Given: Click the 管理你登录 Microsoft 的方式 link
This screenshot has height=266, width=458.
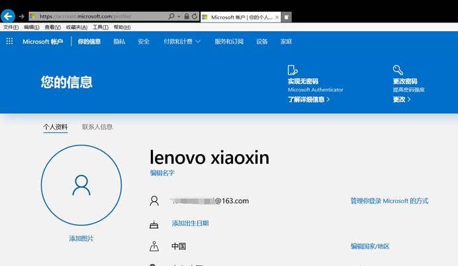Looking at the screenshot, I should [389, 201].
